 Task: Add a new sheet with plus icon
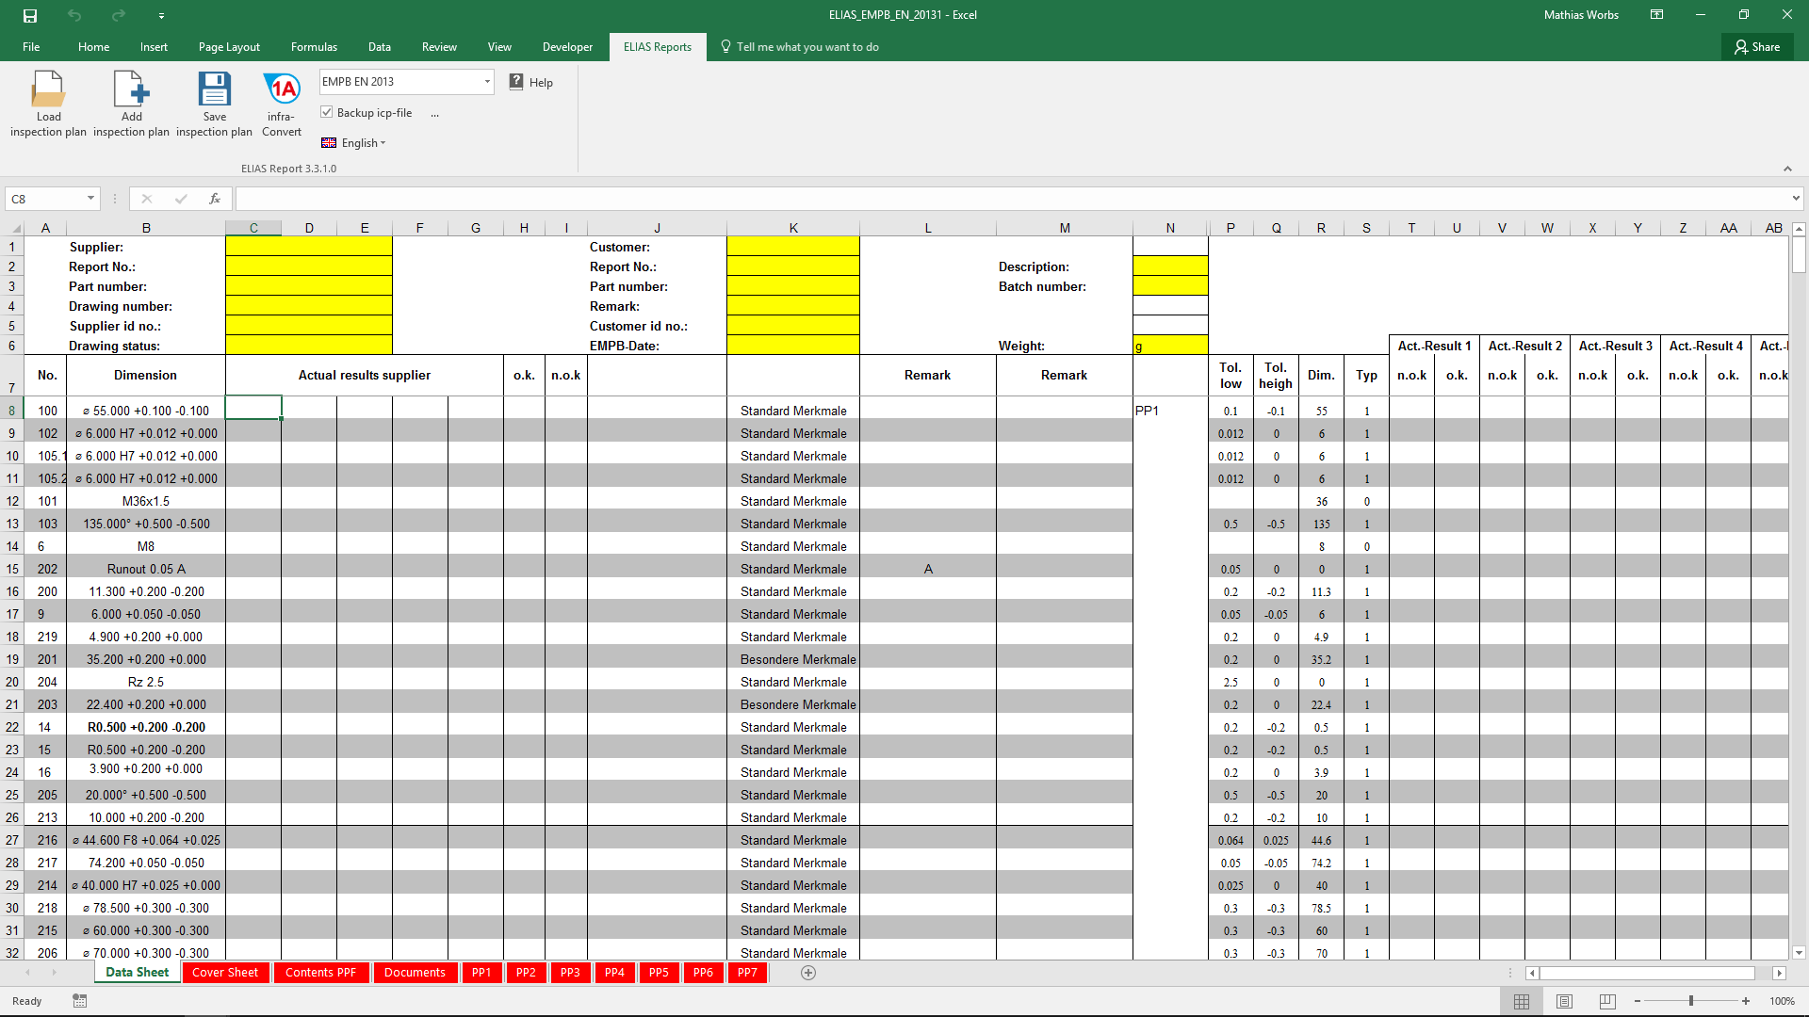tap(807, 973)
